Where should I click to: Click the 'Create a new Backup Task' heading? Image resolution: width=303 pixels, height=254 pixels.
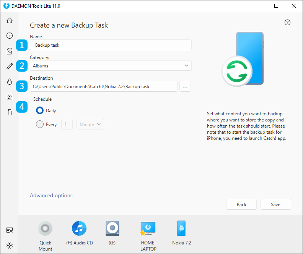coord(69,25)
